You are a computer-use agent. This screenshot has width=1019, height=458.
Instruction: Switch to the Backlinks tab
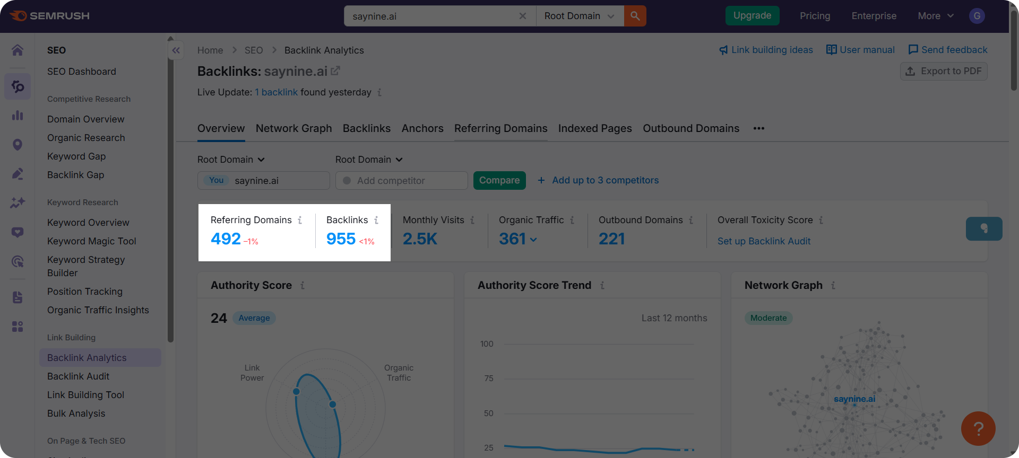pos(367,128)
